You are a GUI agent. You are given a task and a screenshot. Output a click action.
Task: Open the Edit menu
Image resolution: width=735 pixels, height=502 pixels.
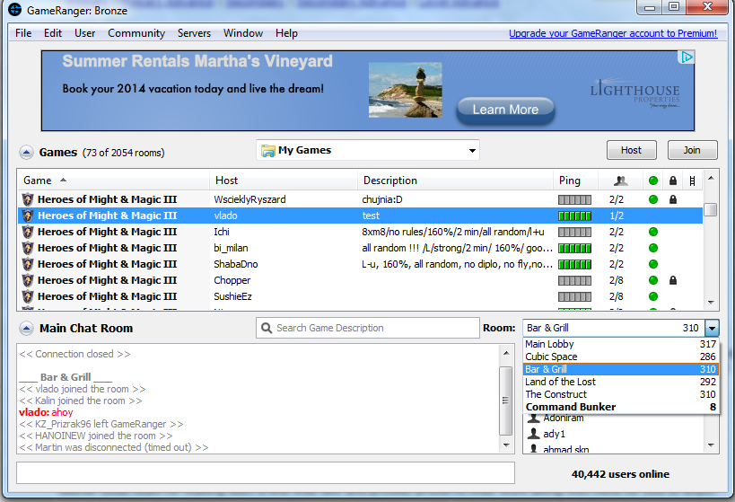pyautogui.click(x=53, y=33)
